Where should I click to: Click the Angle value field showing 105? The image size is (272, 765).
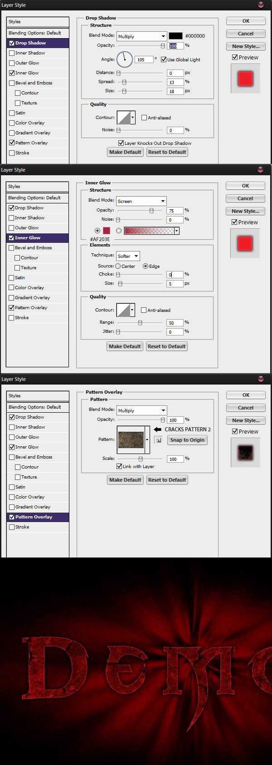point(143,59)
